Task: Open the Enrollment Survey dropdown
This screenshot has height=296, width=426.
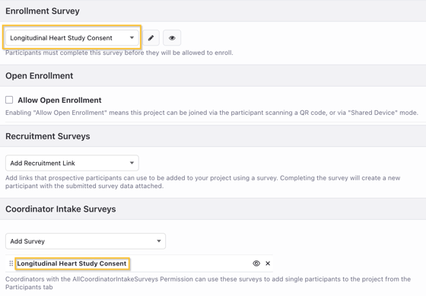Action: coord(72,38)
